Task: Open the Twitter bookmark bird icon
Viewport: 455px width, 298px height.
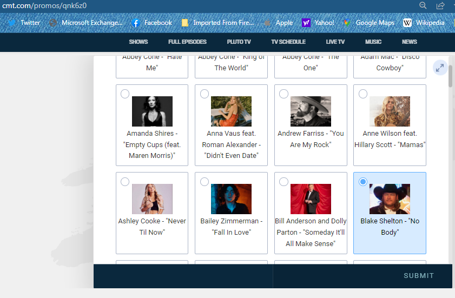Action: [x=12, y=23]
